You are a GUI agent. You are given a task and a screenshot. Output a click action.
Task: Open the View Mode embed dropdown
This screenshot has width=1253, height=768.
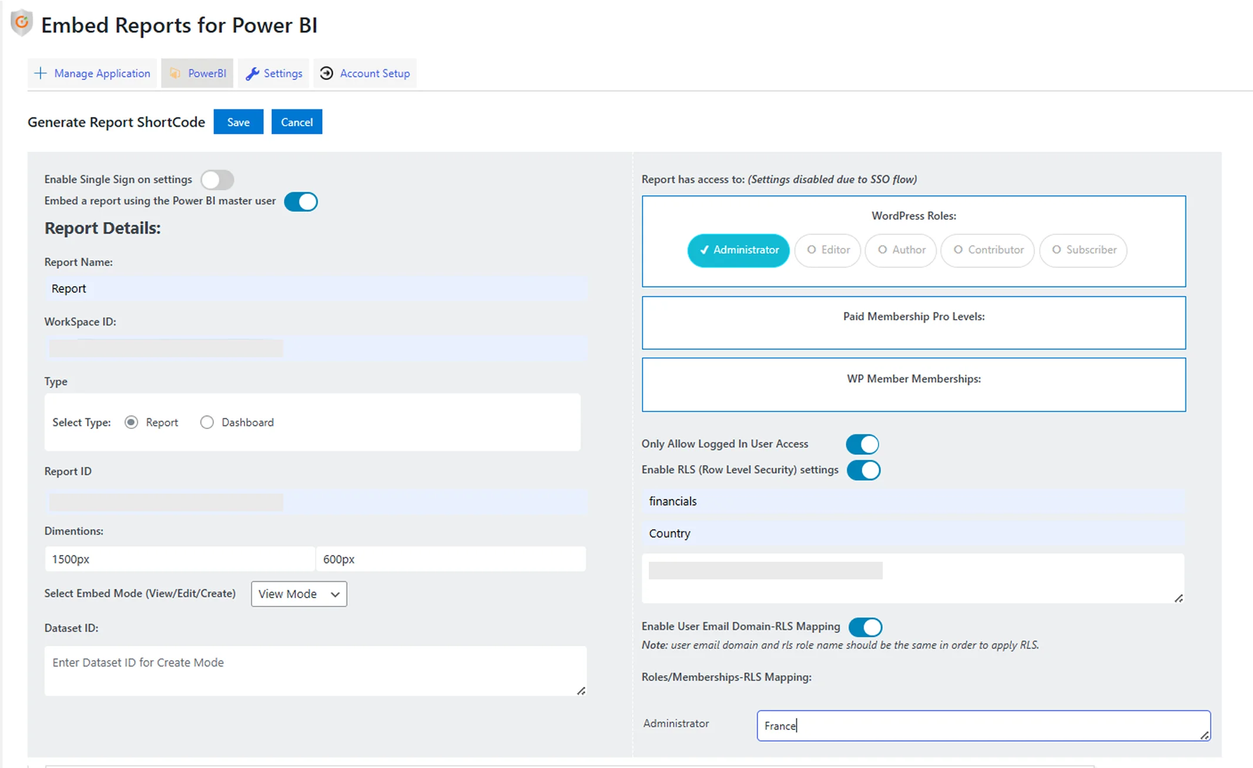coord(299,594)
